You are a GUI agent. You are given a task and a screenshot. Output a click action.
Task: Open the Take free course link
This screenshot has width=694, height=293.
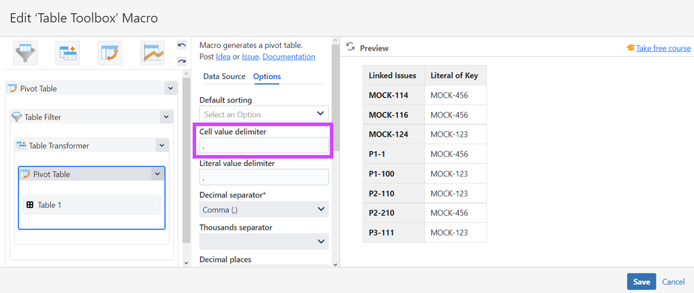click(x=663, y=48)
